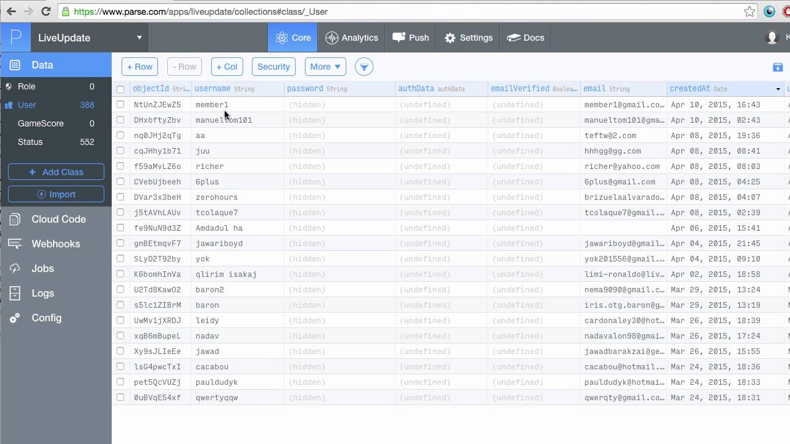The height and width of the screenshot is (444, 790).
Task: Bookmark the page with the star icon
Action: [x=749, y=11]
